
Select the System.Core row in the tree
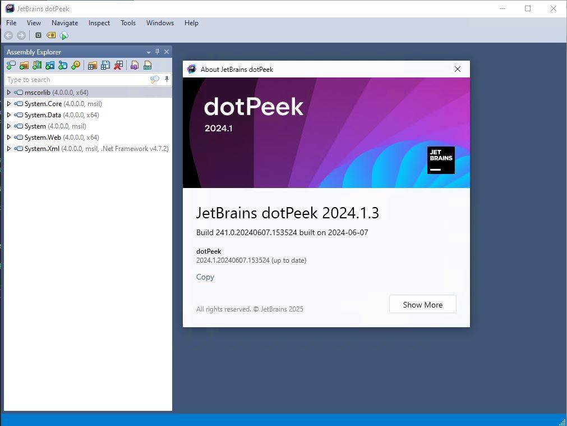pos(88,103)
